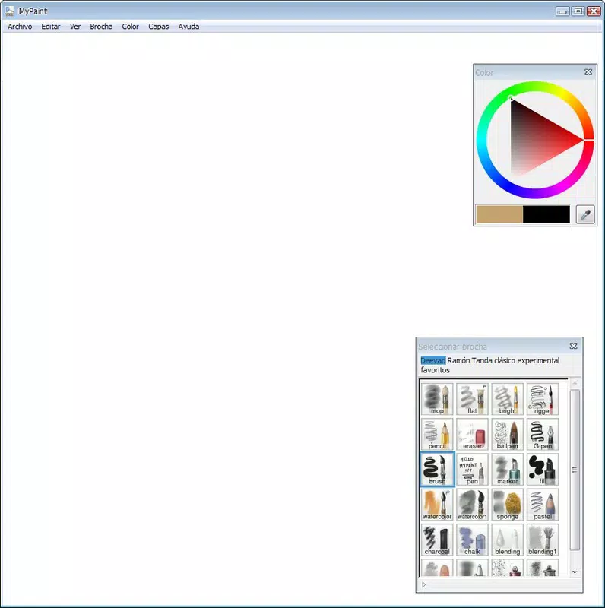Switch to favoritos brush group
The width and height of the screenshot is (605, 608).
(x=436, y=370)
